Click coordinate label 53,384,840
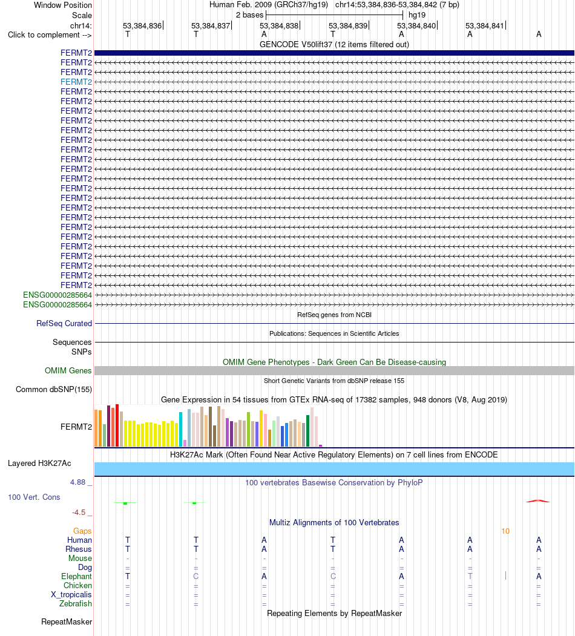 coord(416,25)
